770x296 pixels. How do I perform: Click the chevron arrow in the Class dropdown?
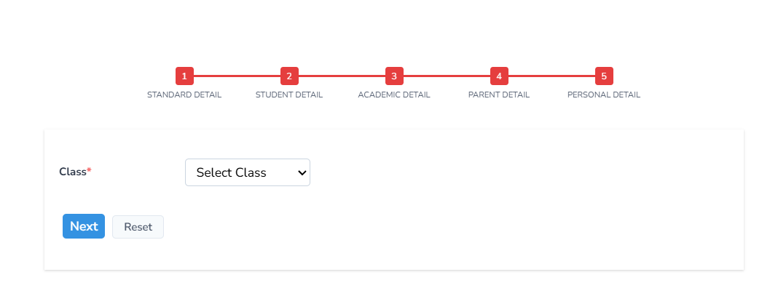tap(302, 172)
